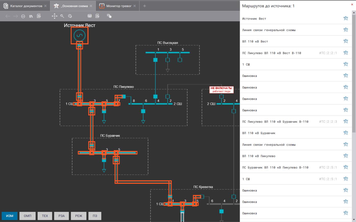356x222 pixels.
Task: Click the ОМП button
Action: pyautogui.click(x=28, y=216)
